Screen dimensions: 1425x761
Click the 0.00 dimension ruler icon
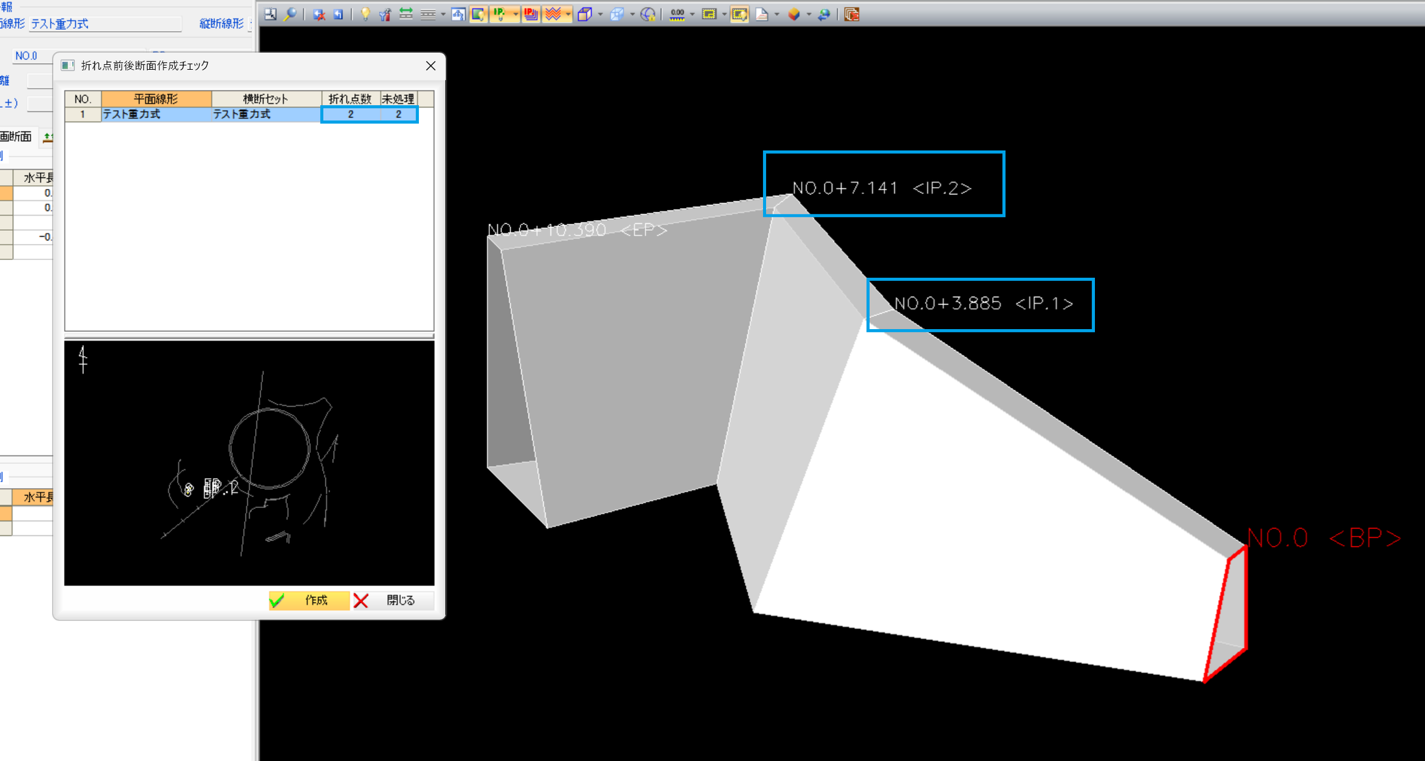(677, 14)
